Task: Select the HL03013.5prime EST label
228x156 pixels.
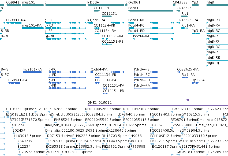Action: (x=27, y=136)
